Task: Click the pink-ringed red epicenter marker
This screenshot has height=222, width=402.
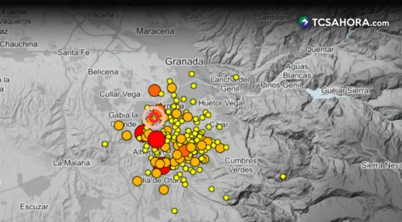Action: click(154, 118)
